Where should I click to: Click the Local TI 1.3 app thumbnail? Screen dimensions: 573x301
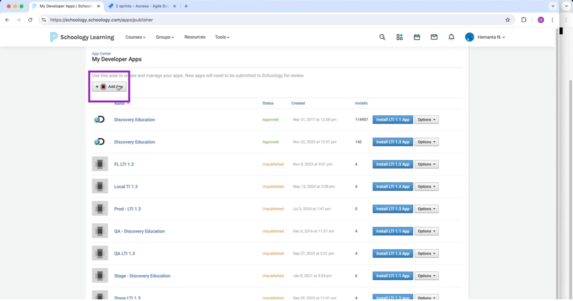point(100,186)
